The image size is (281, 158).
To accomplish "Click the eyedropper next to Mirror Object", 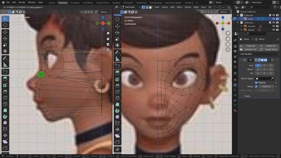I will [x=272, y=79].
